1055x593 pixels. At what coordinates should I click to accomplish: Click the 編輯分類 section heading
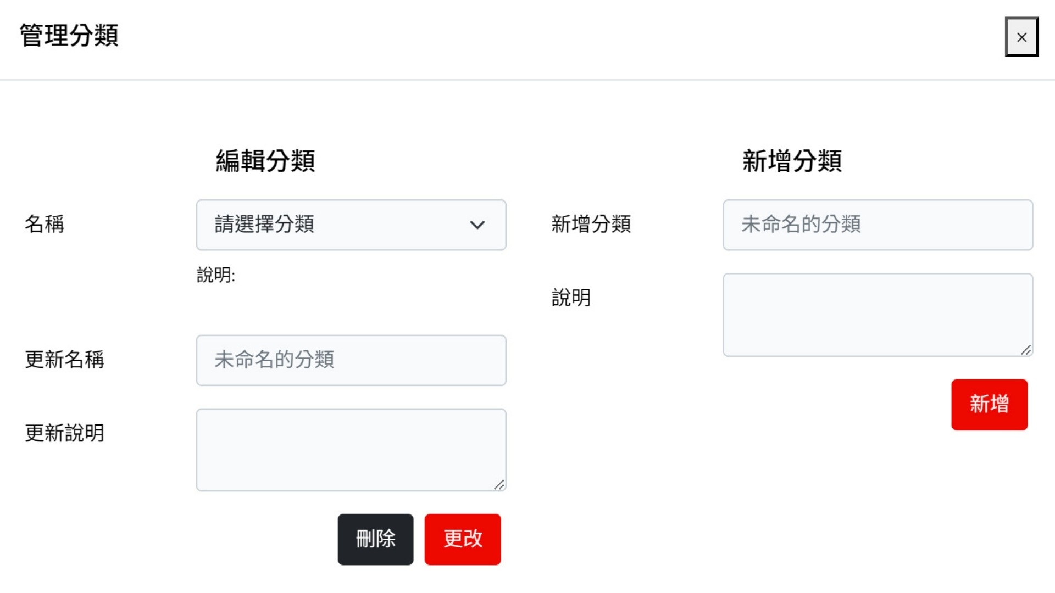[x=265, y=161]
